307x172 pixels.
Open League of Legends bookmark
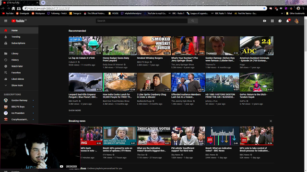click(198, 13)
